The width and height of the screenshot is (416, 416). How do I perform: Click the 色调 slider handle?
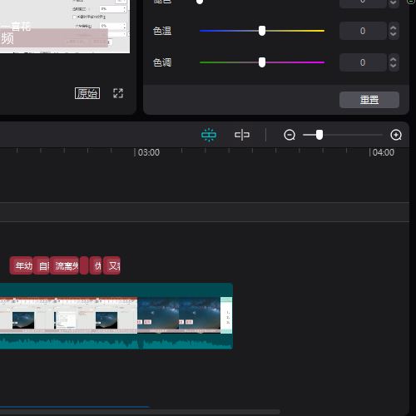click(262, 62)
